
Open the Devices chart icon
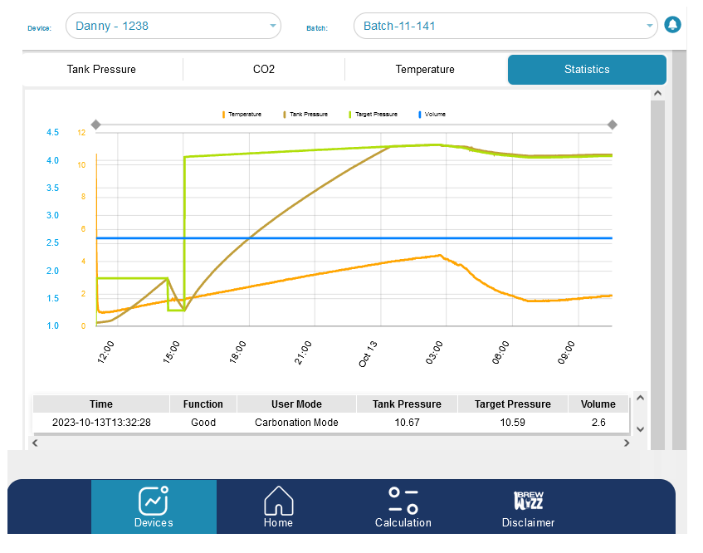[154, 501]
